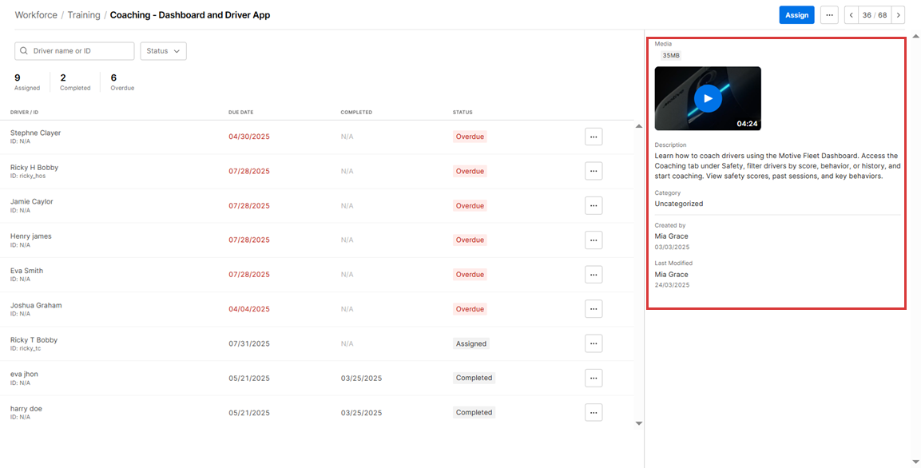Navigate to Workforce breadcrumb
Image resolution: width=921 pixels, height=468 pixels.
36,15
